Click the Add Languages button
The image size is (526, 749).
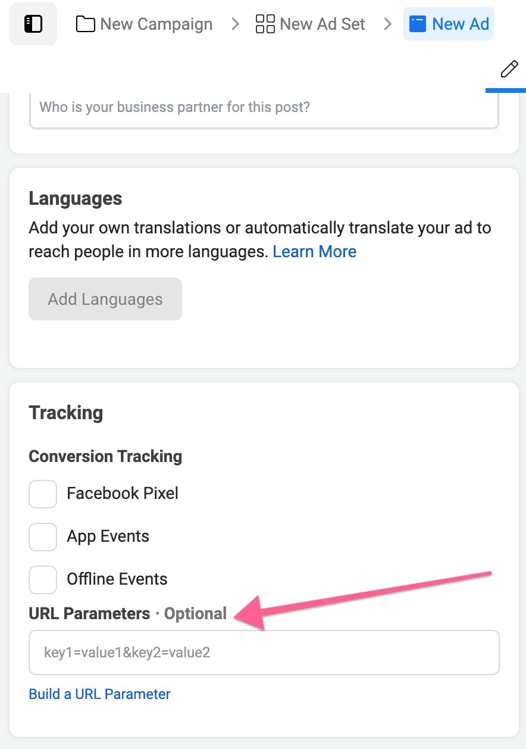(105, 299)
